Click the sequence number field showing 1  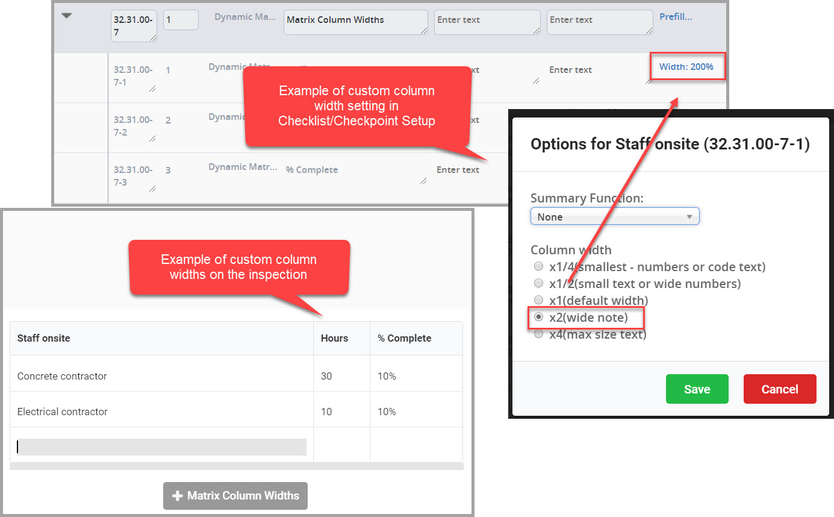point(181,20)
